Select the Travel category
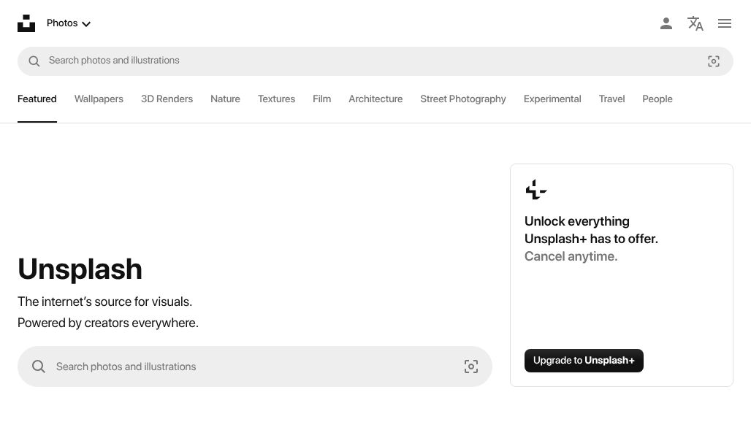751x422 pixels. [611, 99]
